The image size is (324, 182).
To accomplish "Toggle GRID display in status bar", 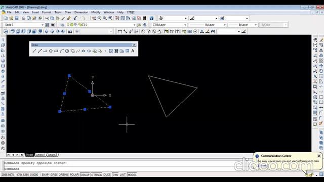I will (54, 175).
